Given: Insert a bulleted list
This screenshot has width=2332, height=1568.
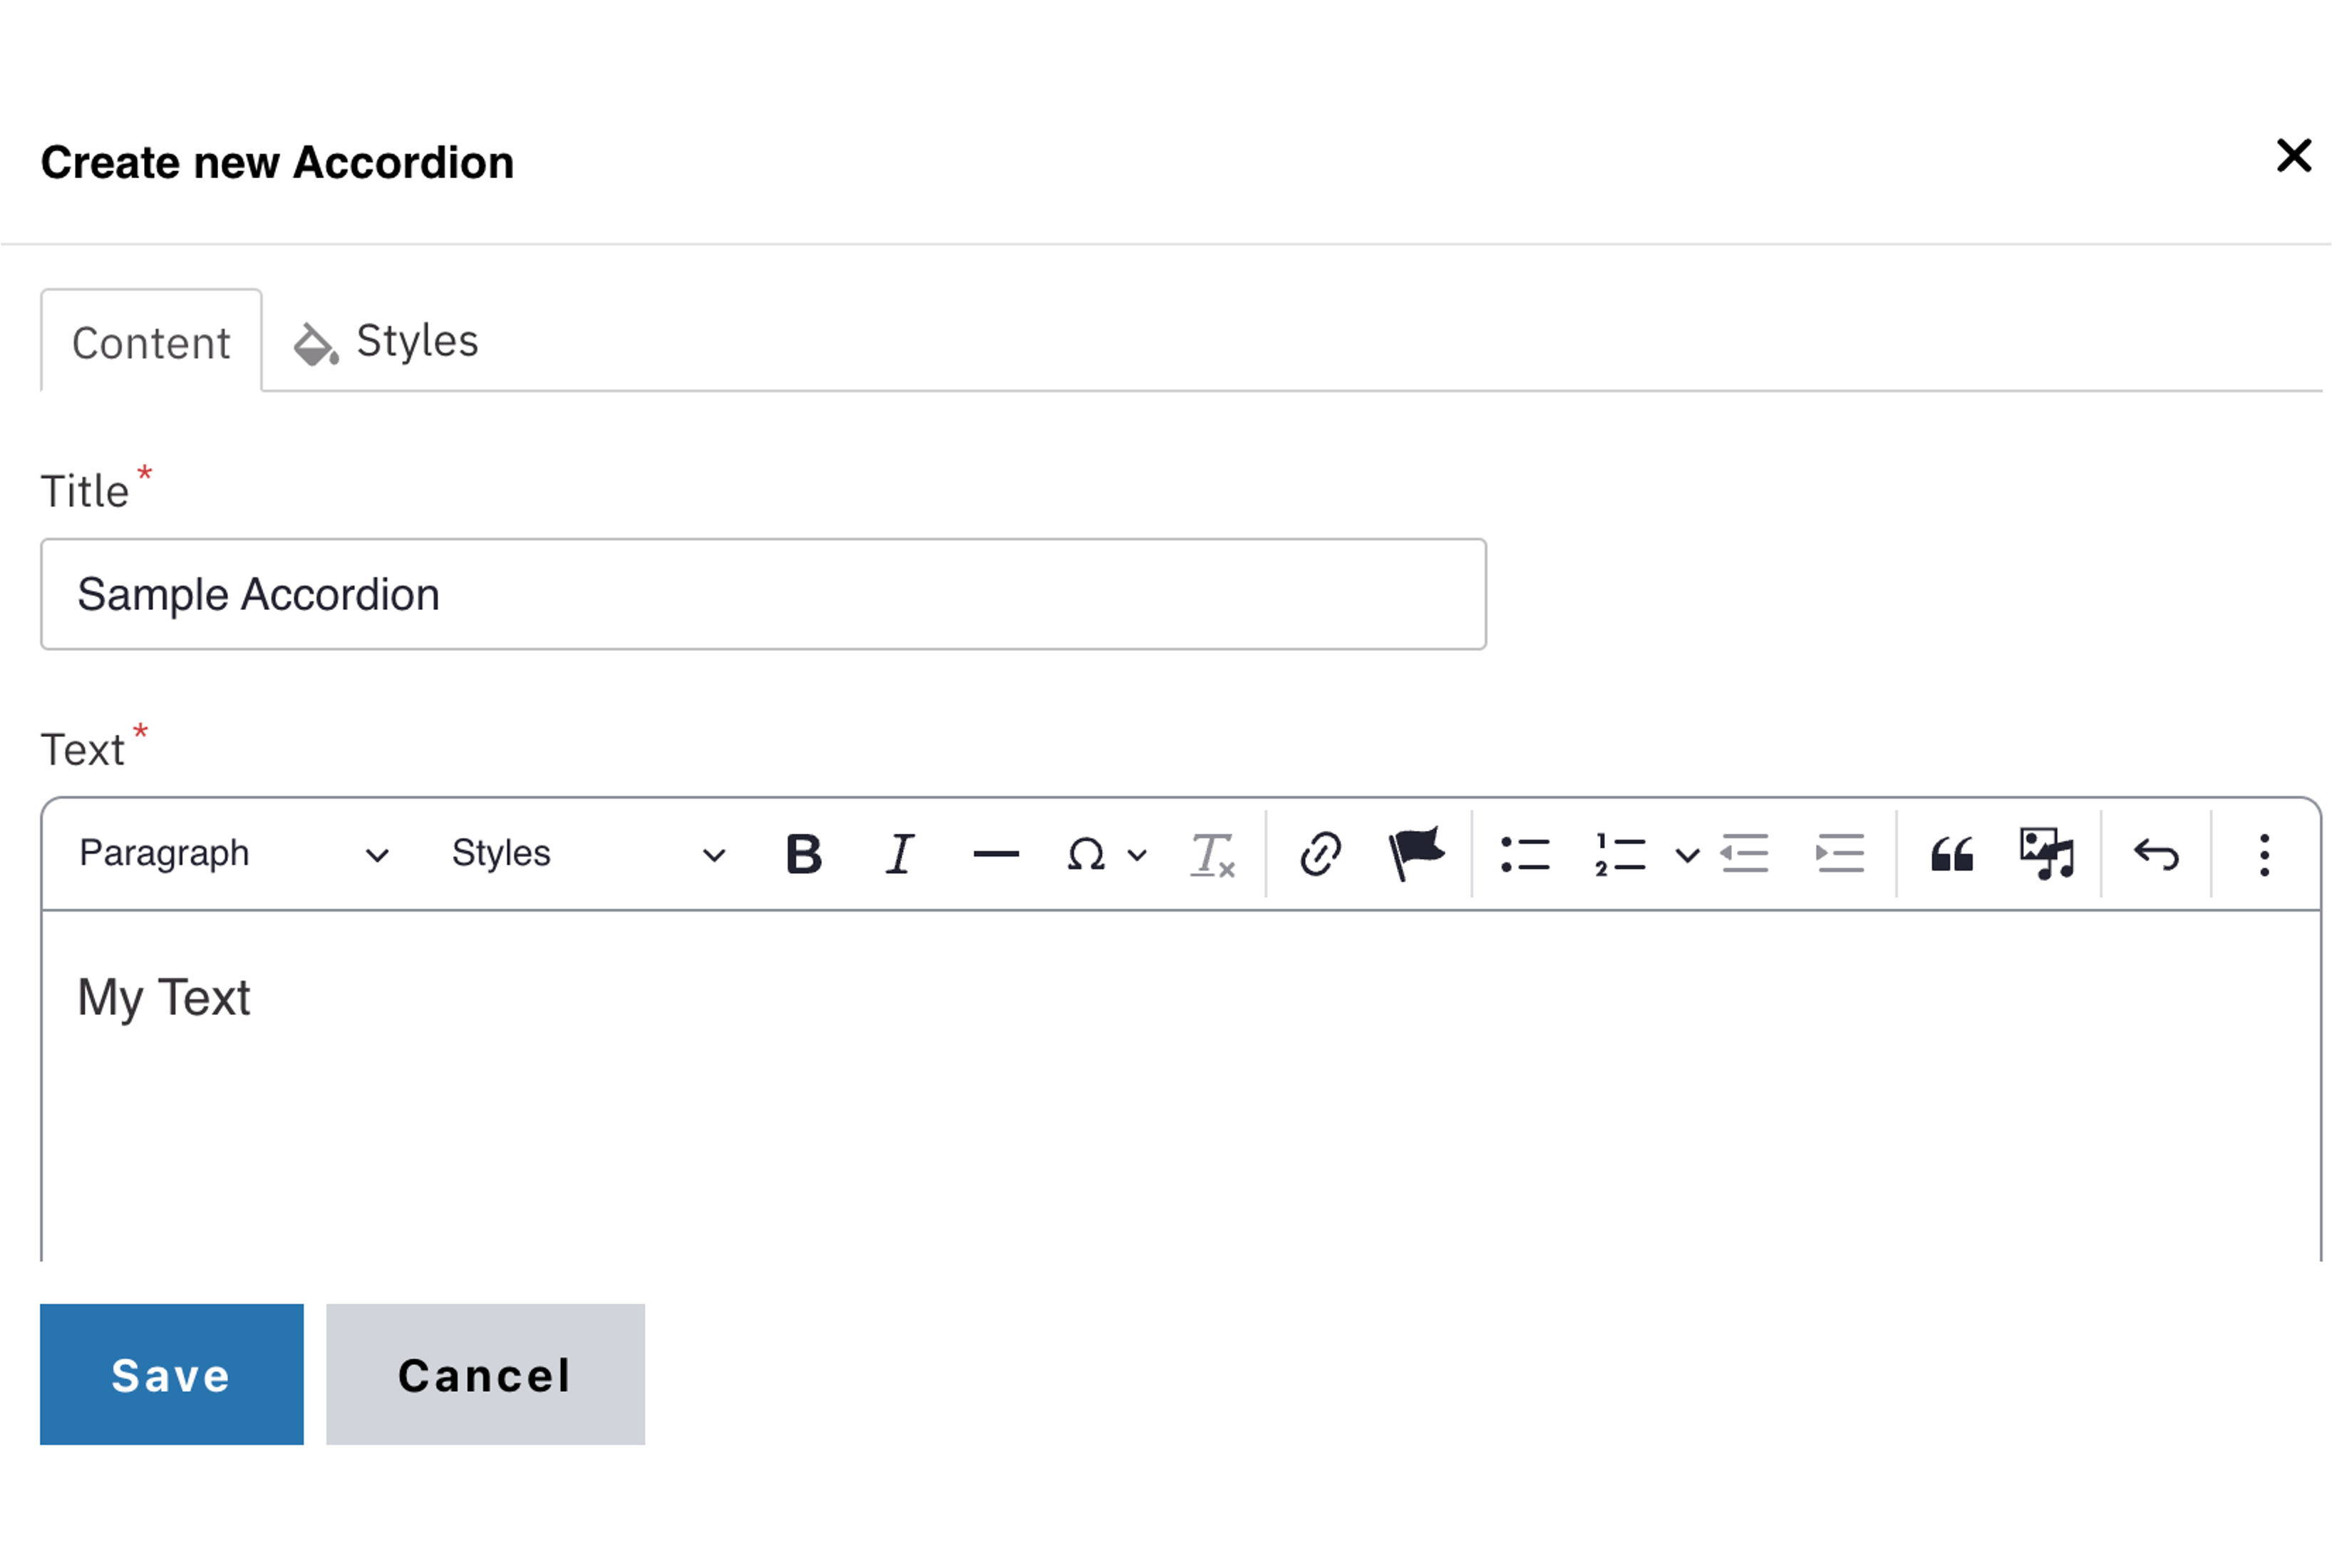Looking at the screenshot, I should click(1524, 854).
